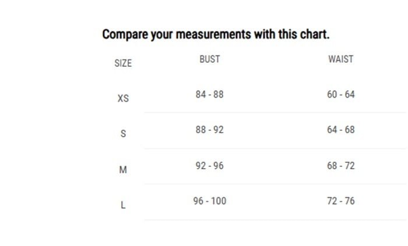Click the bust value 84 - 88
The width and height of the screenshot is (408, 246).
click(210, 94)
